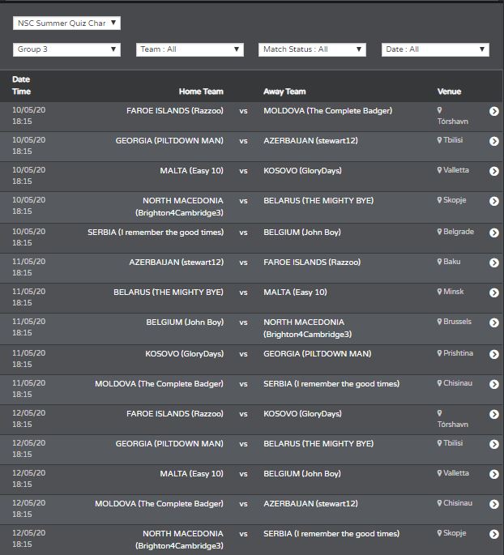Select the Brussels venue link
The width and height of the screenshot is (504, 555).
pyautogui.click(x=457, y=322)
